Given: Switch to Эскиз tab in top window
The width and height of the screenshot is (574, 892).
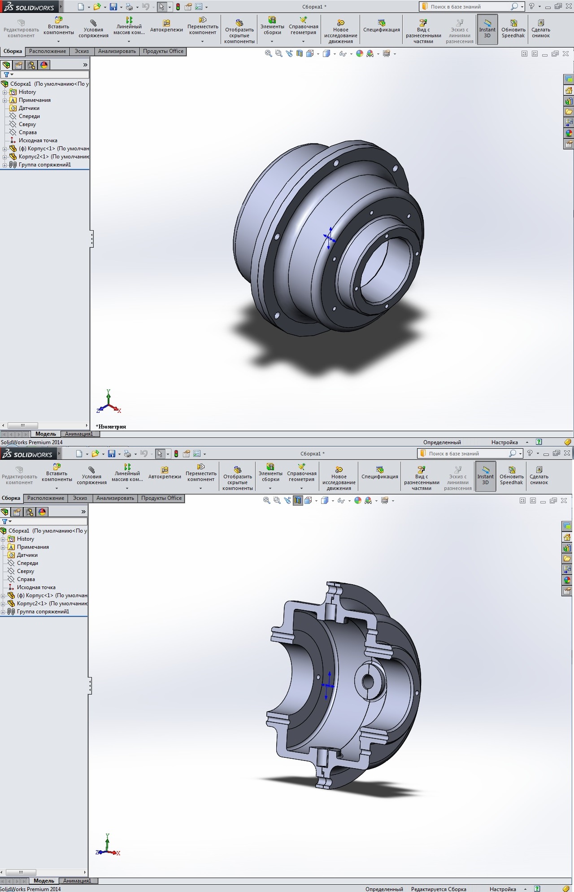Looking at the screenshot, I should coord(82,52).
